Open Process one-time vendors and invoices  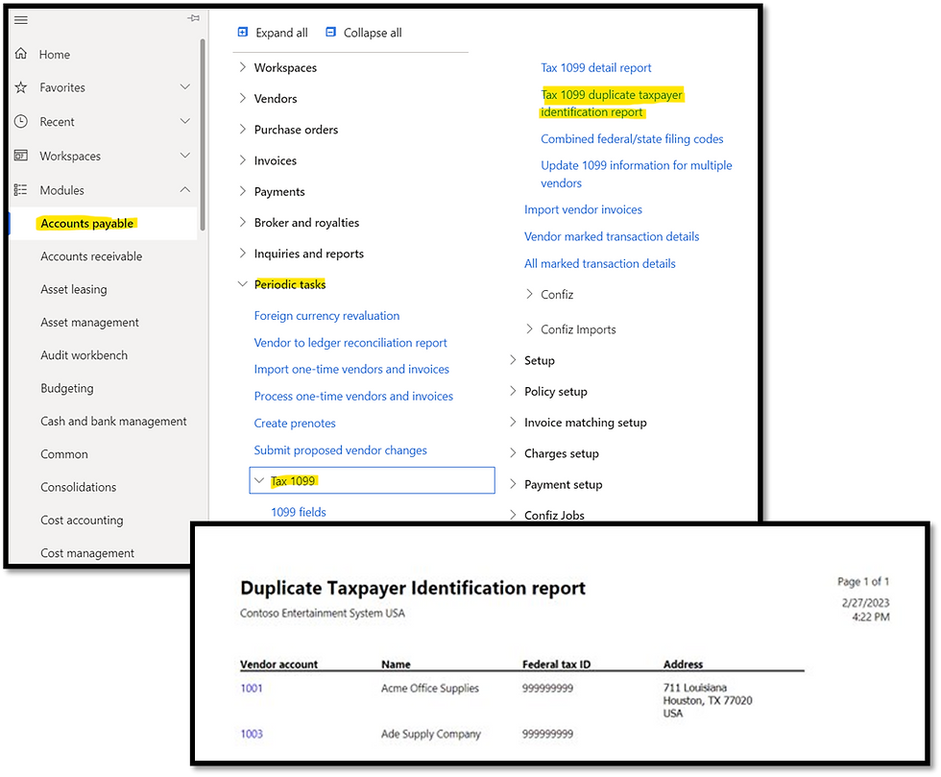coord(353,397)
